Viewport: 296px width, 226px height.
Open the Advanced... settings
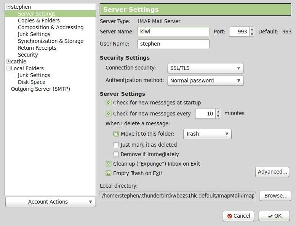pyautogui.click(x=272, y=172)
